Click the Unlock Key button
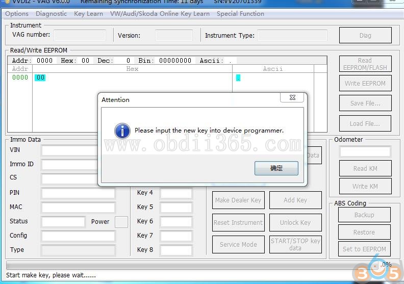Screen dimensions: 404x284 coord(295,222)
